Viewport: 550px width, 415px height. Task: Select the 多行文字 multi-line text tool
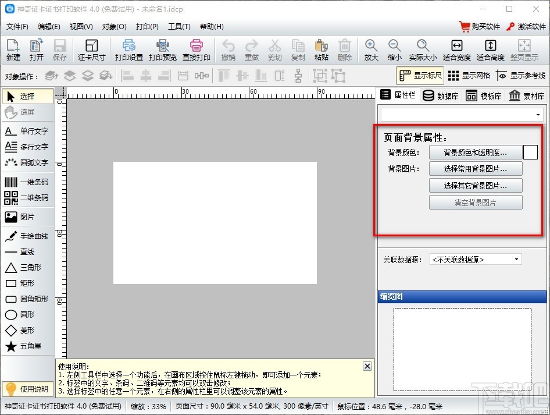[x=28, y=147]
